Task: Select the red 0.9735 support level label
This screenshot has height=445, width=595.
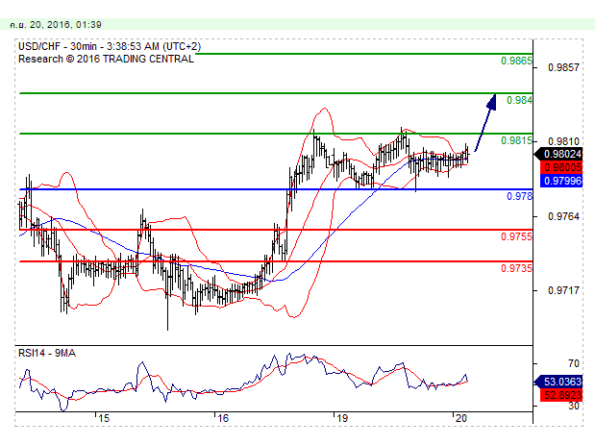Action: click(x=516, y=268)
